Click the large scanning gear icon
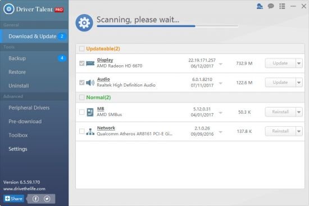 click(84, 23)
